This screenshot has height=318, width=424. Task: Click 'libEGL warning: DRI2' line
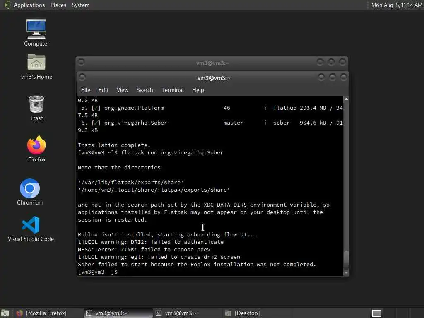coord(151,242)
